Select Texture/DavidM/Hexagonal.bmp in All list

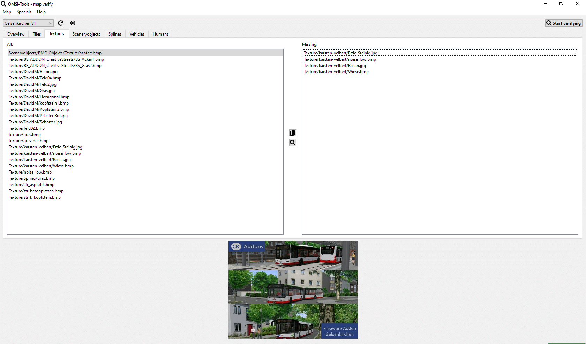[x=39, y=97]
